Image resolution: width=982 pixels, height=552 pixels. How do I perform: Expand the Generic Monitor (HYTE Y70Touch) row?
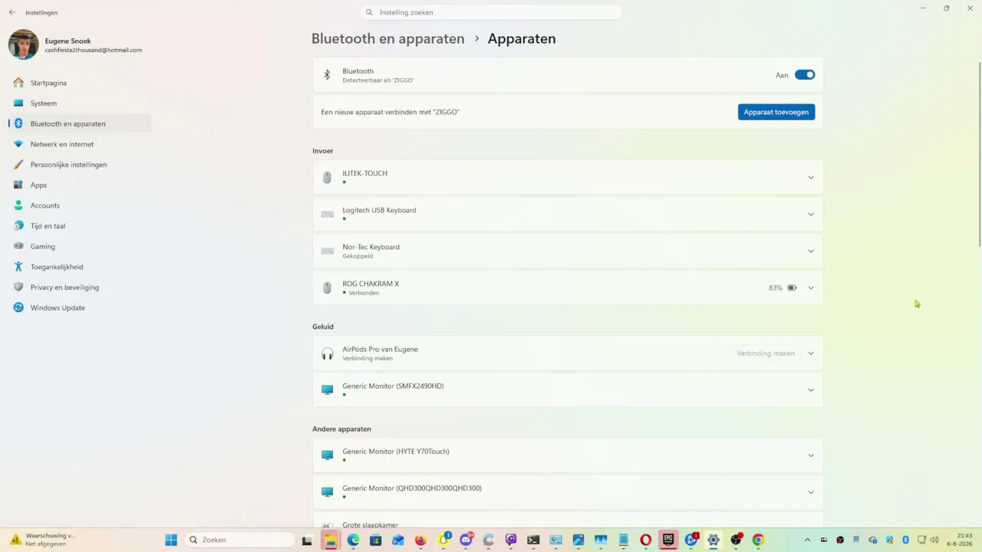(811, 455)
